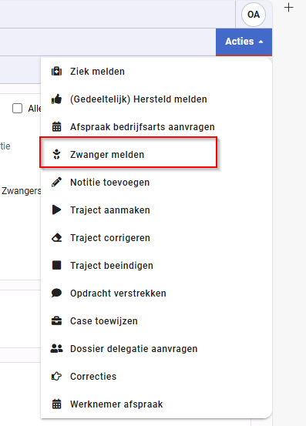Screen dimensions: 306x426
Task: Click the stop square icon beside Traject beeindigen
Action: 56,265
